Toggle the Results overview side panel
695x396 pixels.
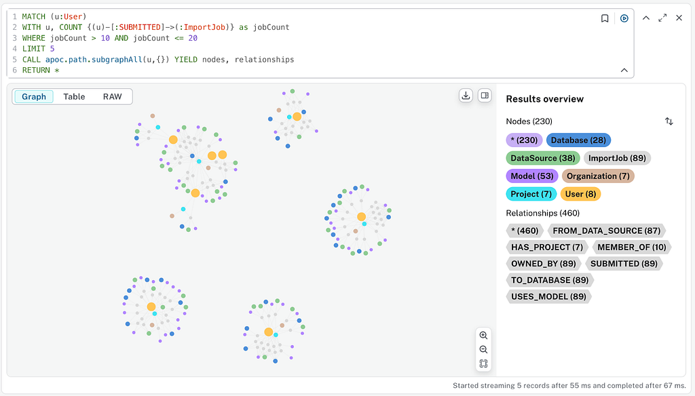tap(485, 96)
